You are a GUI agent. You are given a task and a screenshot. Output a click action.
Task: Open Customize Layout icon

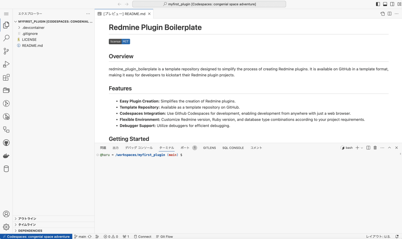tap(399, 4)
